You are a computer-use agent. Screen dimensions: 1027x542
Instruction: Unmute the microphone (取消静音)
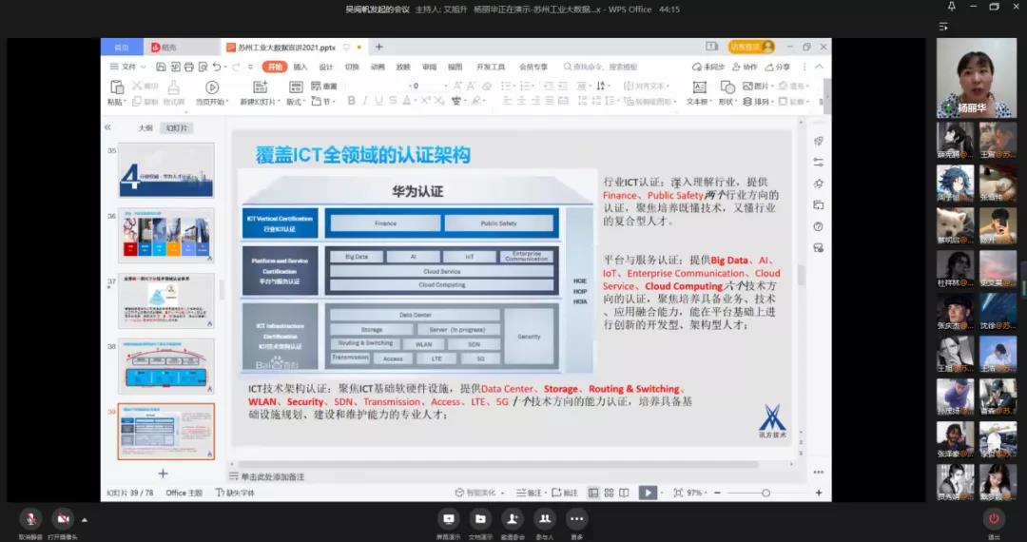[31, 518]
